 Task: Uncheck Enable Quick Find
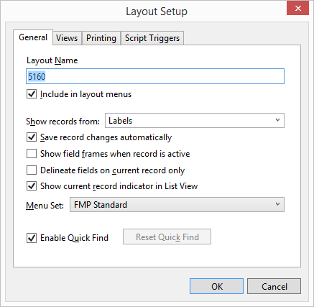[x=32, y=238]
